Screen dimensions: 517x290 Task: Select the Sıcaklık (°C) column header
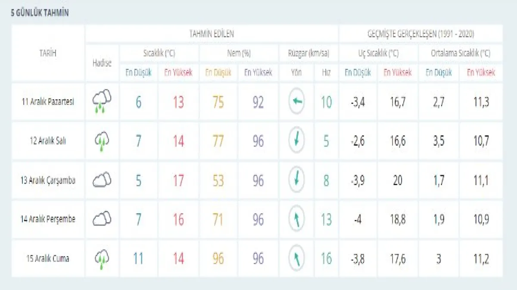(x=159, y=54)
